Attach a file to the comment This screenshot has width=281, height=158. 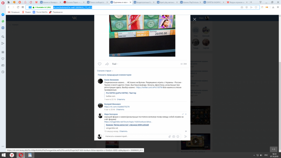point(169,136)
